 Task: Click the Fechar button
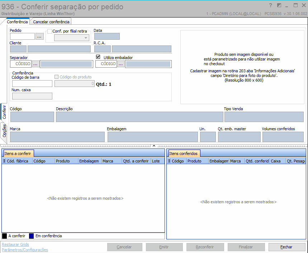[x=286, y=247]
